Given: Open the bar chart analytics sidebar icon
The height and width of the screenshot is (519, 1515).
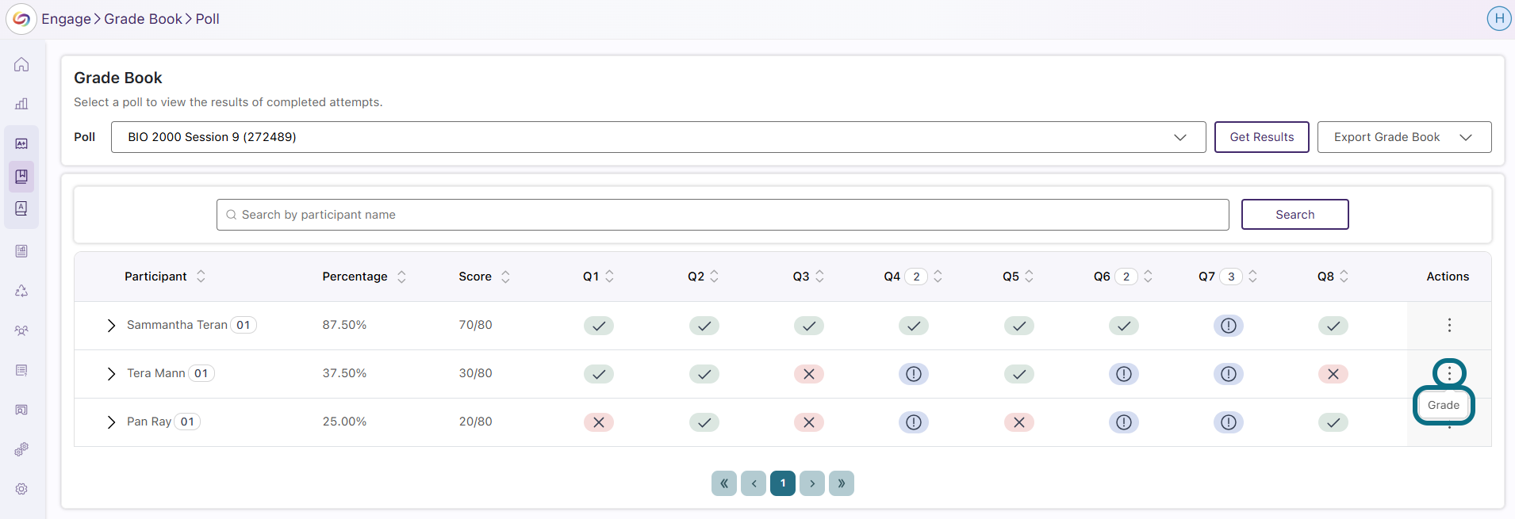Looking at the screenshot, I should coord(21,104).
